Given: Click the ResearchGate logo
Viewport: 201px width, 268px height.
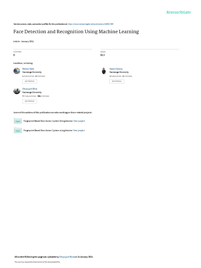Looking at the screenshot, I should (x=178, y=12).
